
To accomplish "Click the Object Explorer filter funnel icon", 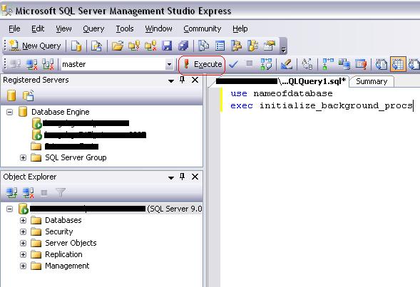I will pyautogui.click(x=61, y=192).
